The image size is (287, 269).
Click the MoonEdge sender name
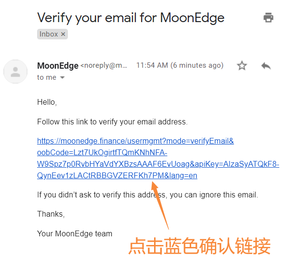[x=58, y=66]
